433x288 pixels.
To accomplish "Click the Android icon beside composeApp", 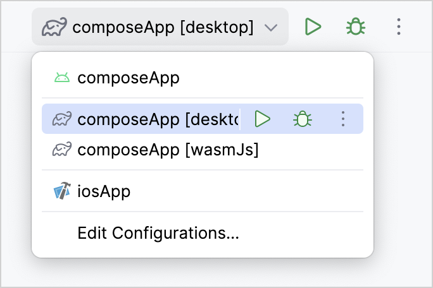I will tap(61, 78).
